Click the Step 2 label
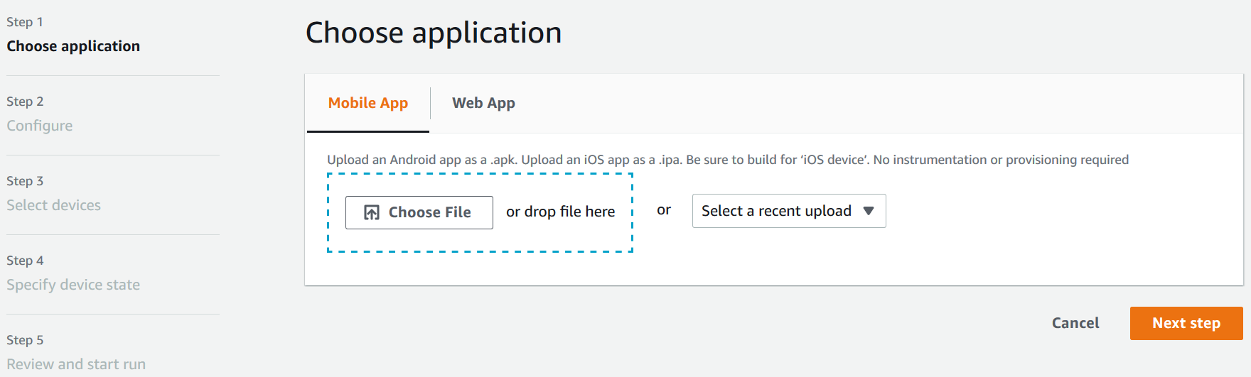The image size is (1251, 377). point(25,102)
